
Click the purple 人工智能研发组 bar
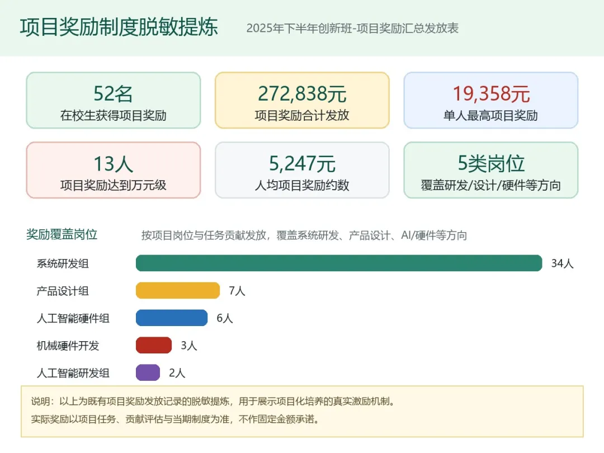pos(148,372)
